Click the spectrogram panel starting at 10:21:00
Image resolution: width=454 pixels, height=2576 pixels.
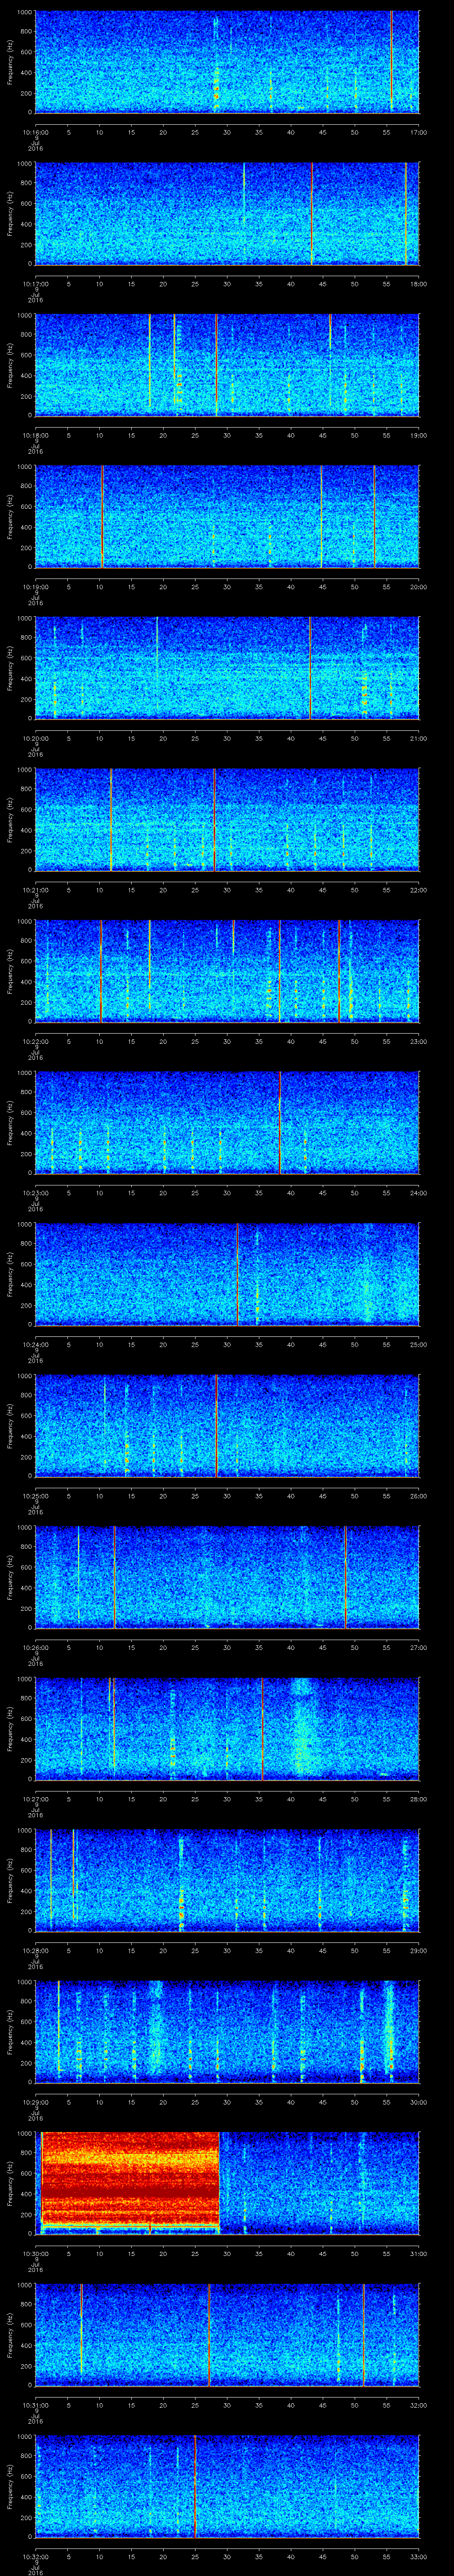coord(227,820)
